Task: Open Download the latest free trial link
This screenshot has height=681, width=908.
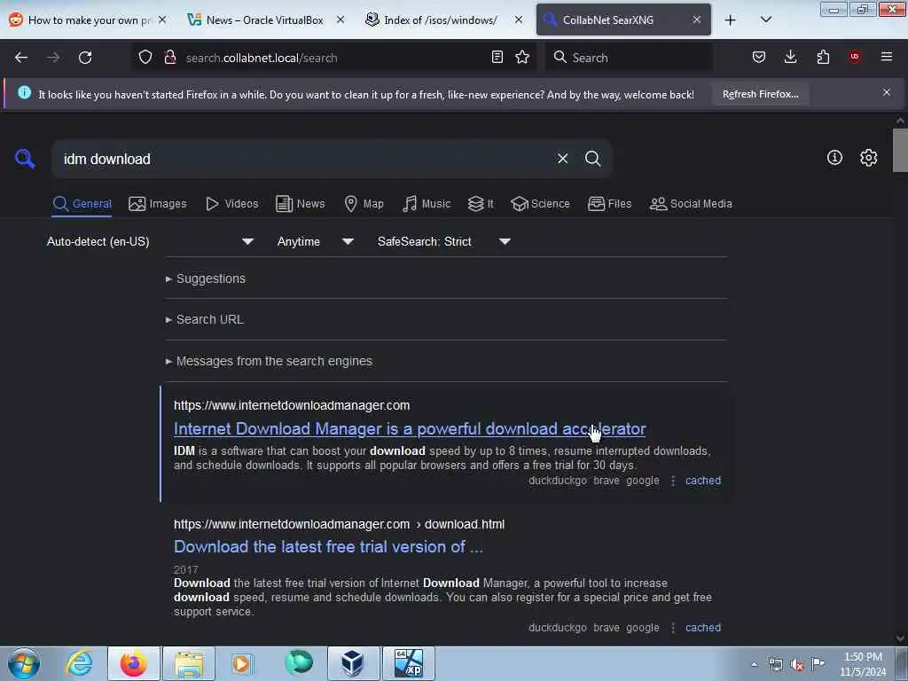Action: (328, 546)
